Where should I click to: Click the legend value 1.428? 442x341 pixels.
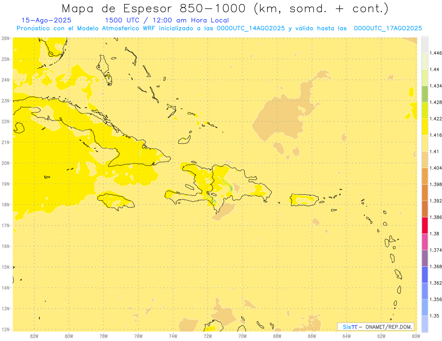pos(436,102)
